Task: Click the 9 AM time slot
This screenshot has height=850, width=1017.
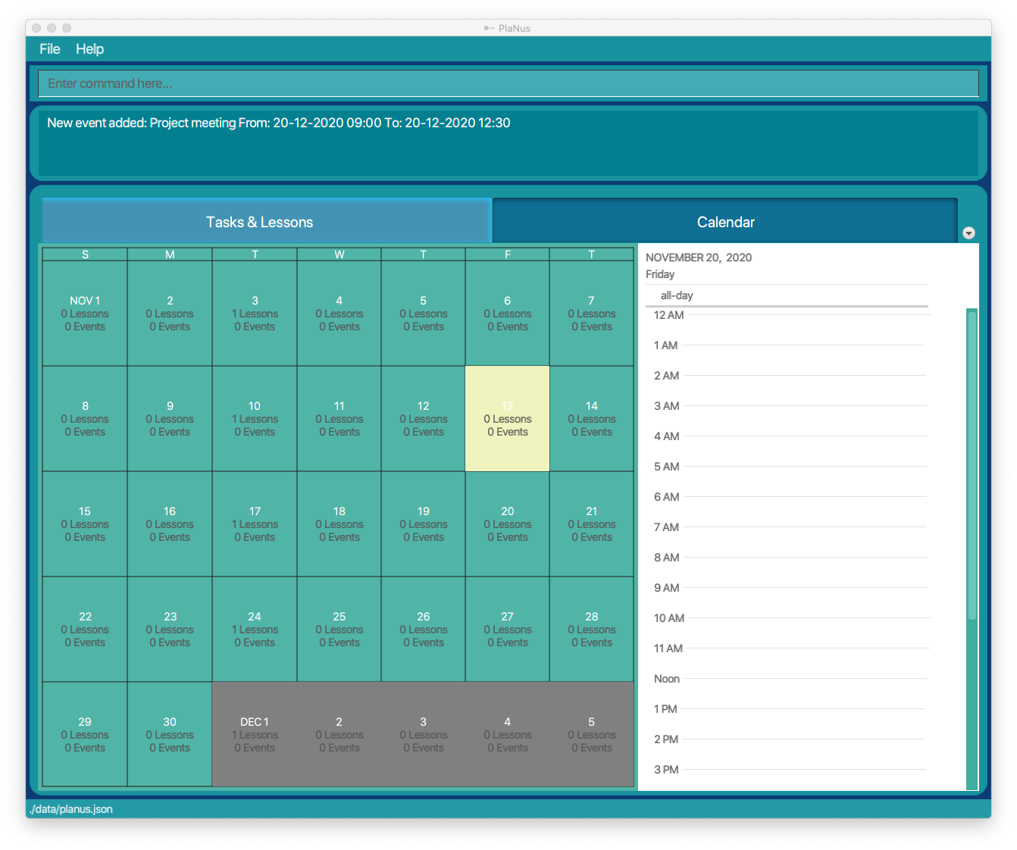Action: 791,587
